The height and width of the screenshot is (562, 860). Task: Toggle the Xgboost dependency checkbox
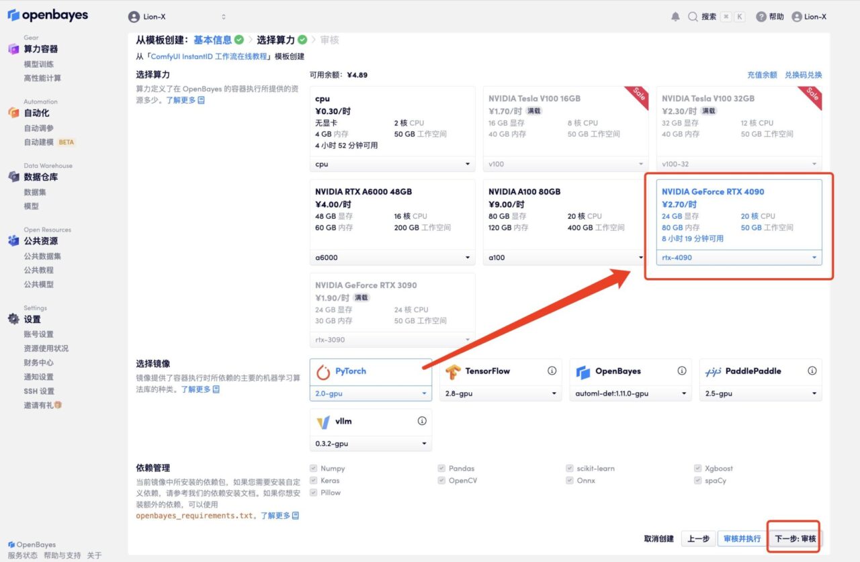coord(698,469)
